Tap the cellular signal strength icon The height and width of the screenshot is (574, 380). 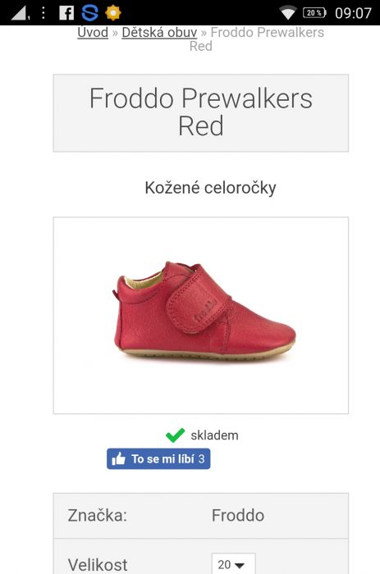[x=19, y=13]
